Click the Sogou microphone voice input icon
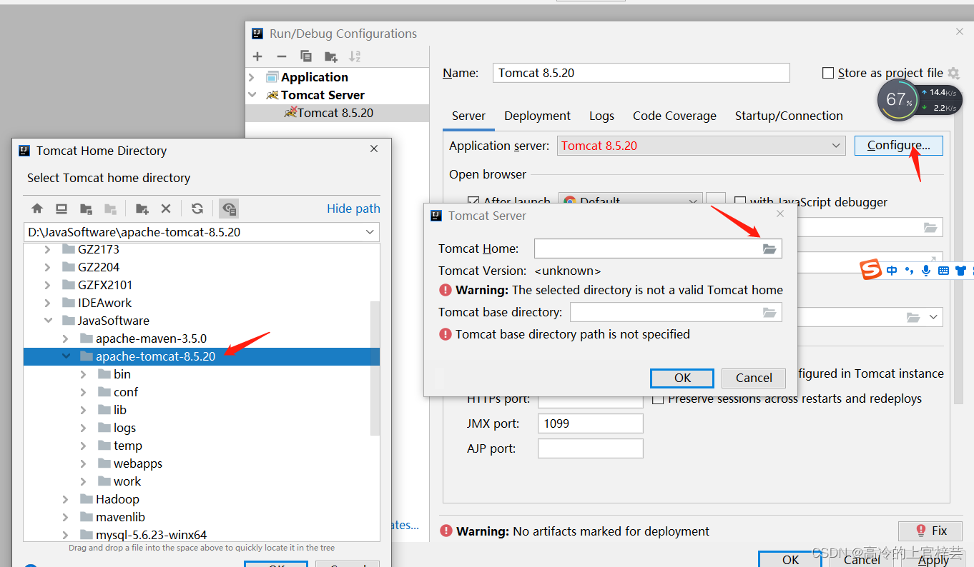Image resolution: width=974 pixels, height=567 pixels. pyautogui.click(x=926, y=270)
